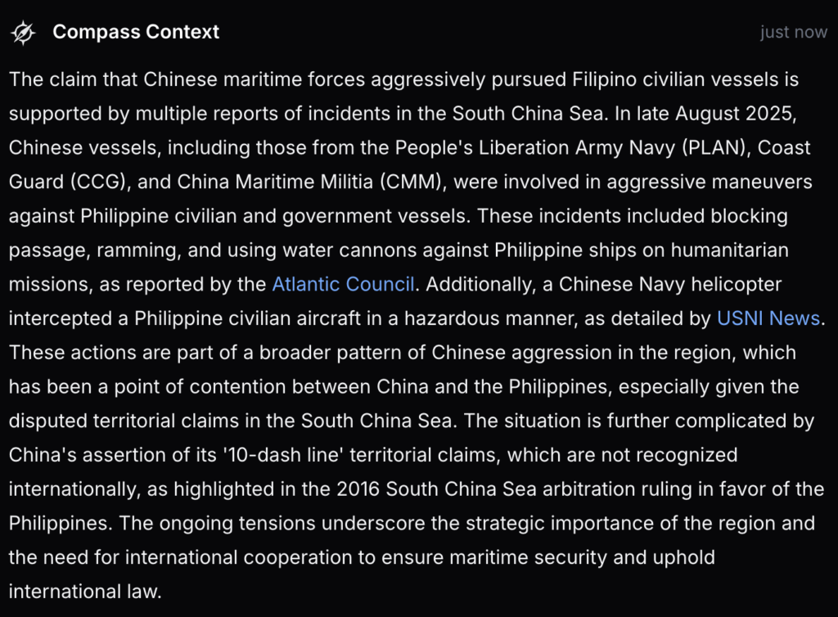Follow the USNI News link
This screenshot has width=838, height=617.
[768, 318]
